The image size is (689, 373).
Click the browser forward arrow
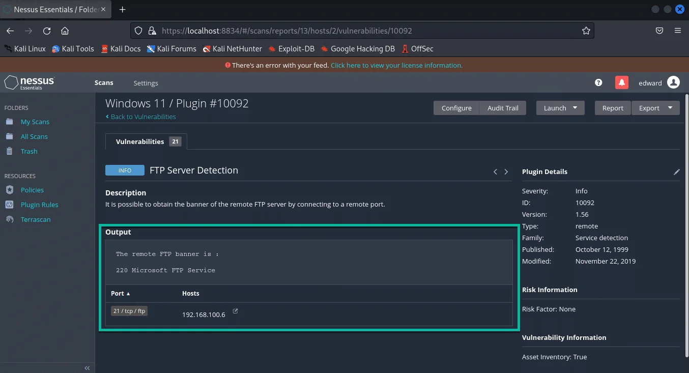(x=28, y=31)
